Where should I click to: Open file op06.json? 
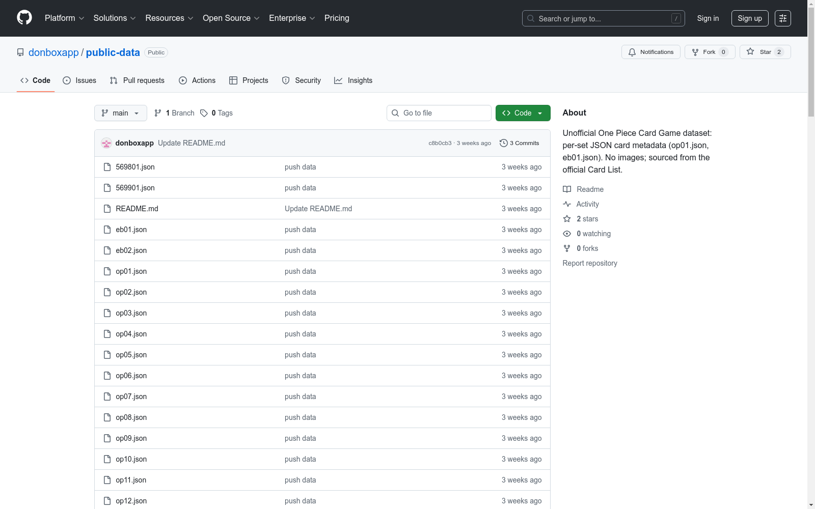coord(131,376)
